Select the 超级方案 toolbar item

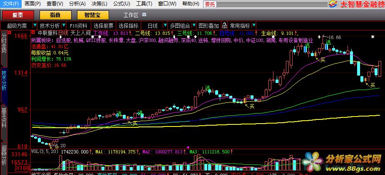[17, 26]
